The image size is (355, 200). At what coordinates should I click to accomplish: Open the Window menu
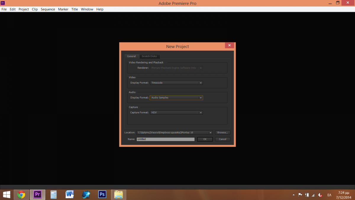point(87,9)
